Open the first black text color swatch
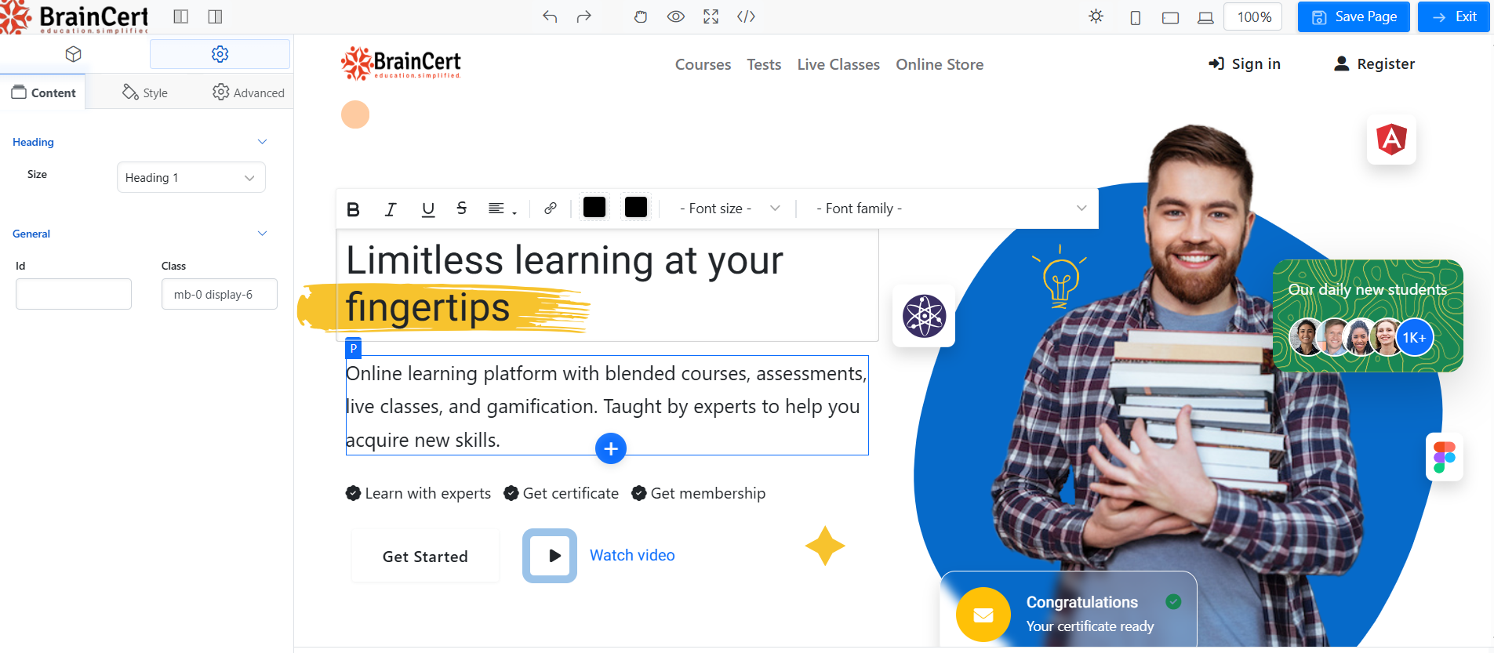The height and width of the screenshot is (653, 1494). click(x=594, y=207)
